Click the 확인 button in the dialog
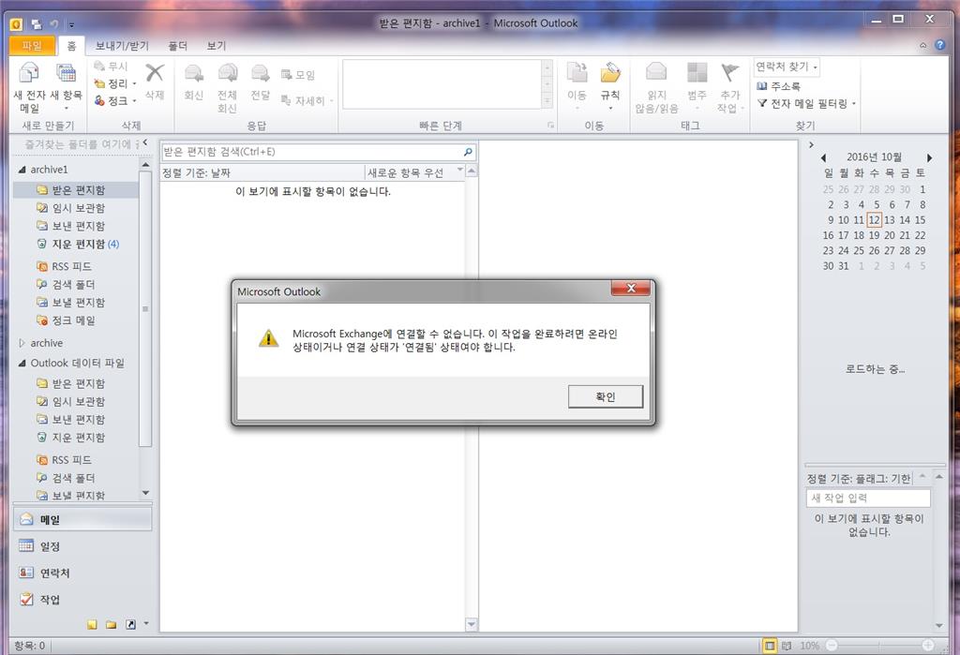The image size is (960, 655). (x=606, y=396)
